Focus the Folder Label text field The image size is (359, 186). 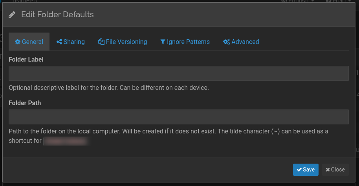(x=179, y=73)
